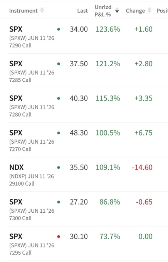Sort by Instrument column arrows
Screen dimensions: 168x262
tap(42, 10)
